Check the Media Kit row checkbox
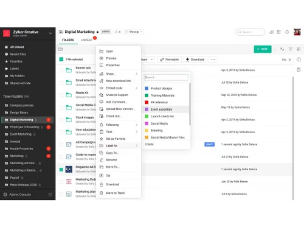This screenshot has width=304, height=228. (61, 95)
